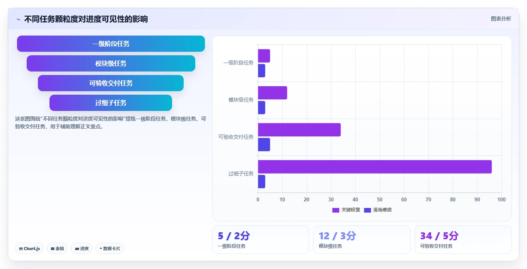The image size is (527, 269).
Task: Click the chart's 模块级任务 y-axis label
Action: point(241,100)
